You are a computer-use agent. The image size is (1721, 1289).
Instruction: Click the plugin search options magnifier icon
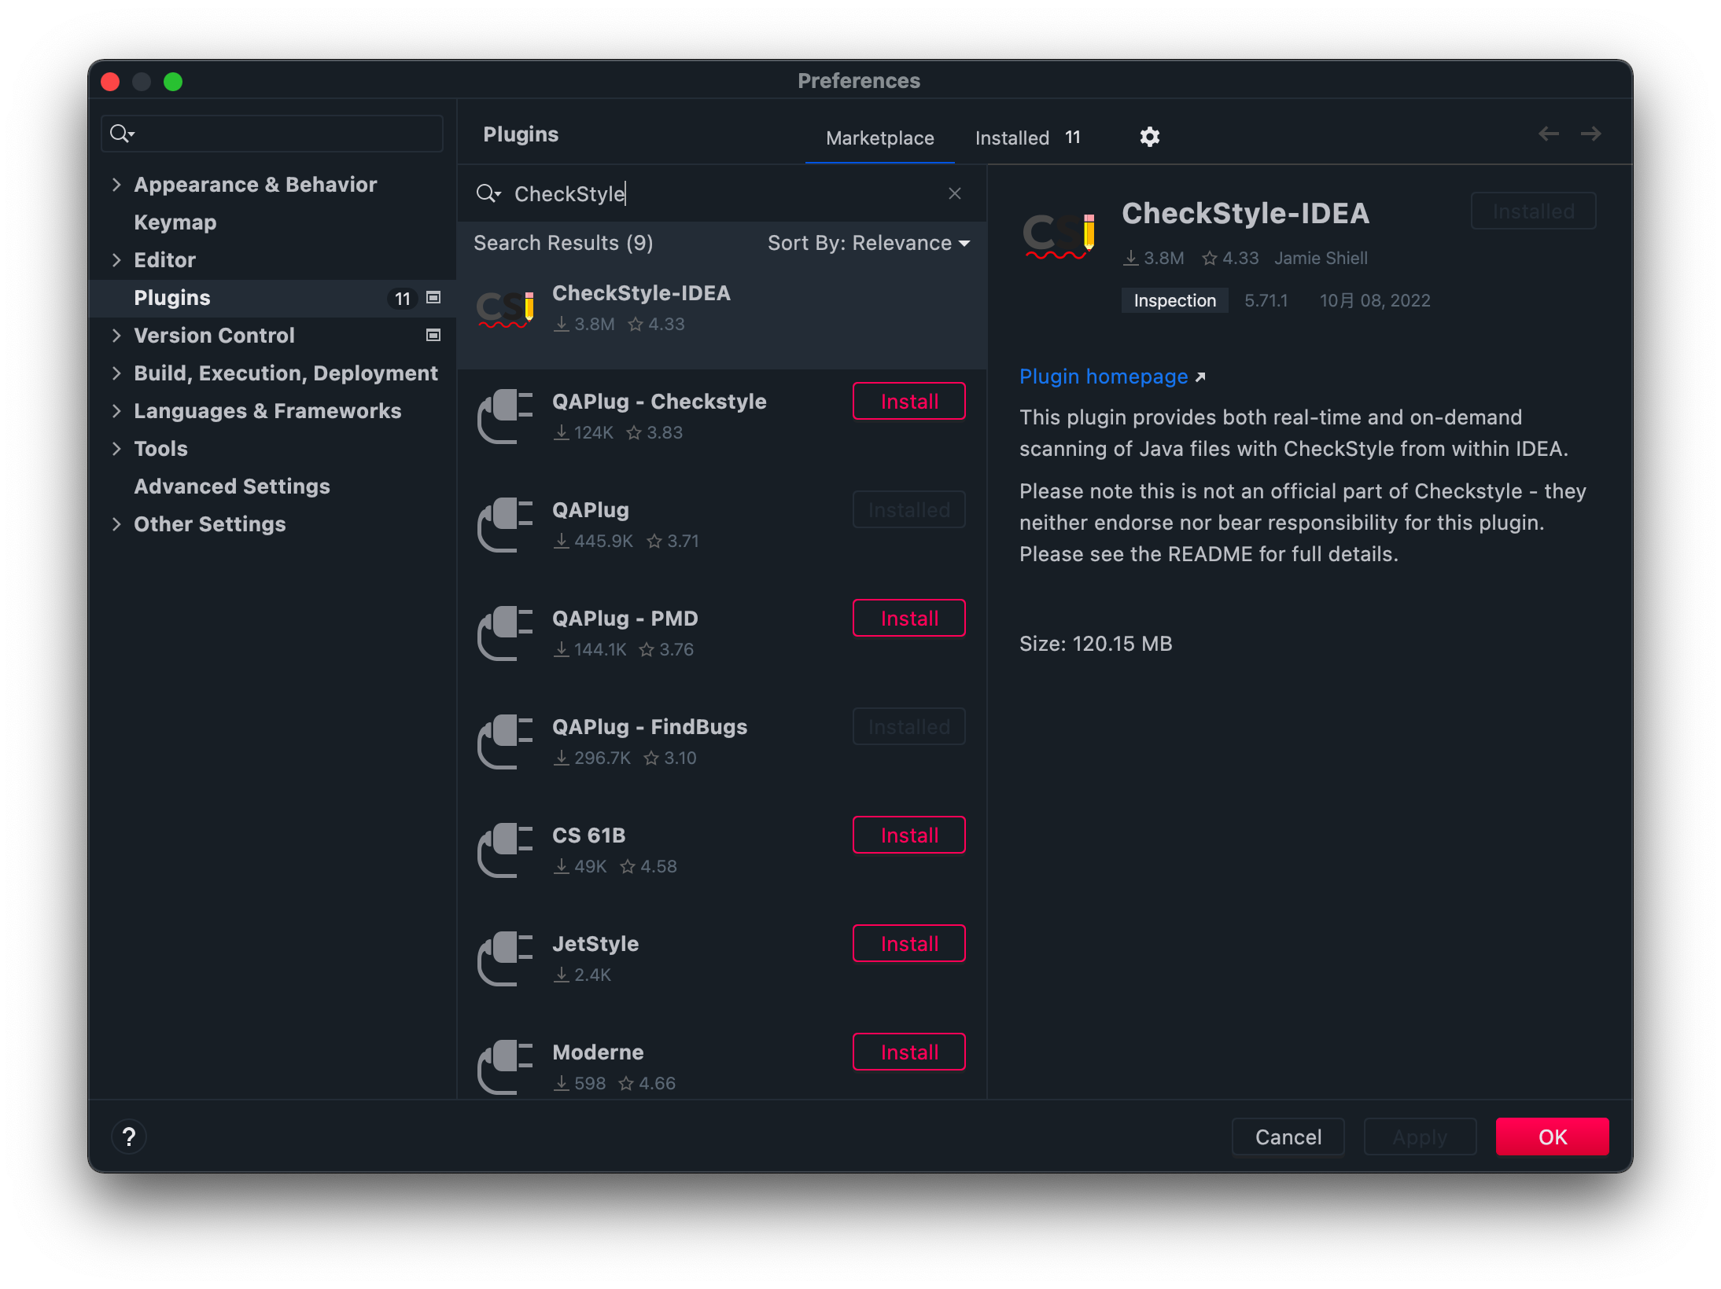(x=488, y=193)
